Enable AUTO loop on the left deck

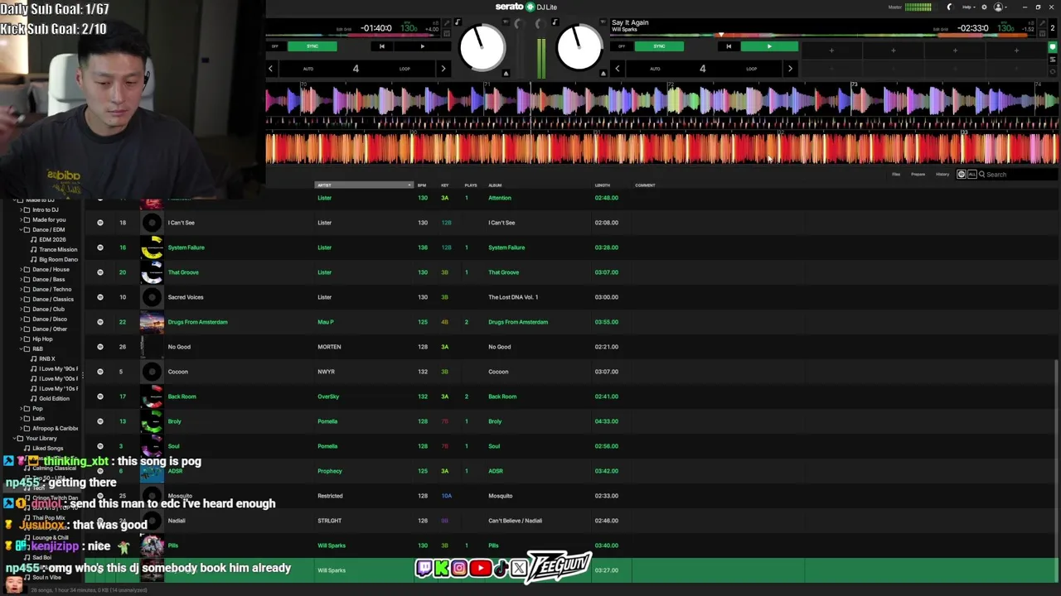308,69
